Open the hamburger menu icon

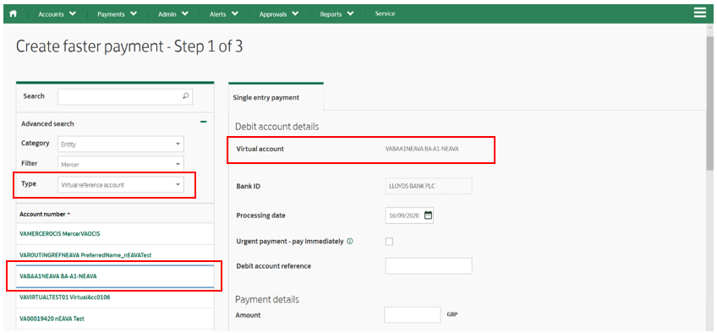coord(700,13)
